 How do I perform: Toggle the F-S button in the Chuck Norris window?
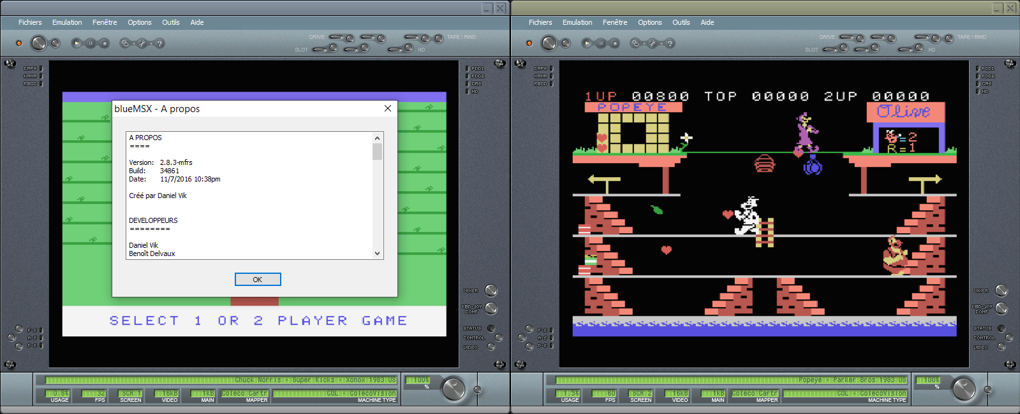19,329
